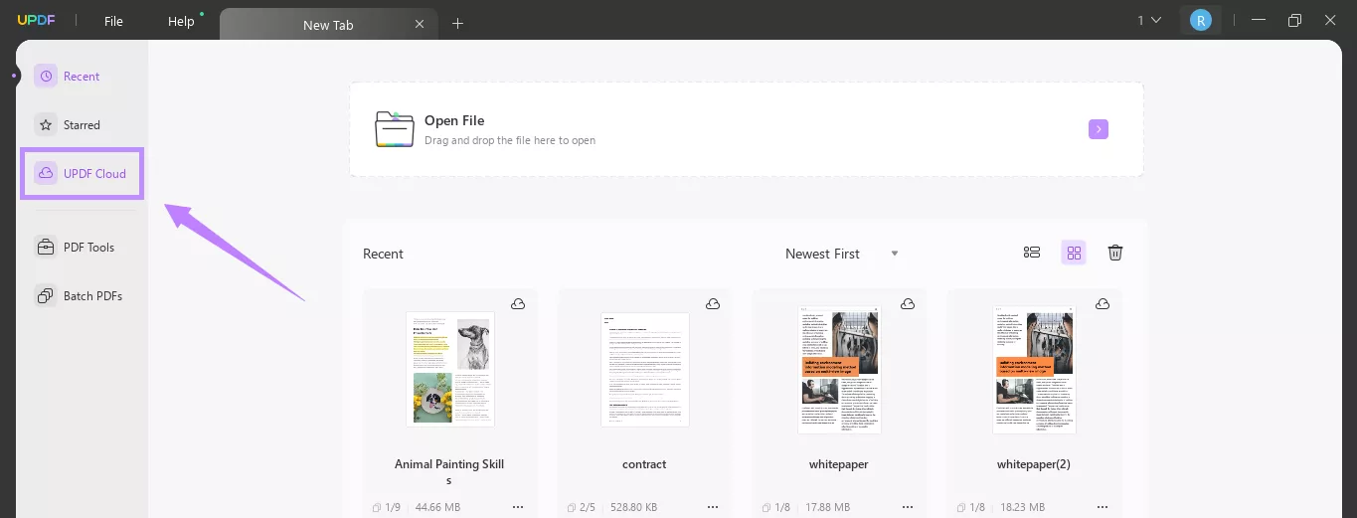Open the Starred files section

pyautogui.click(x=68, y=125)
